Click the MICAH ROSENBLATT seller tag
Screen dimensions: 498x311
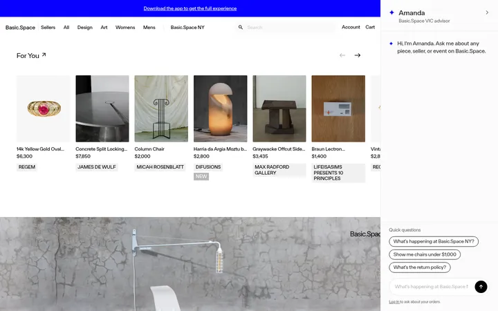pos(160,167)
